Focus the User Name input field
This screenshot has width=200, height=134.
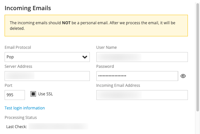142,57
